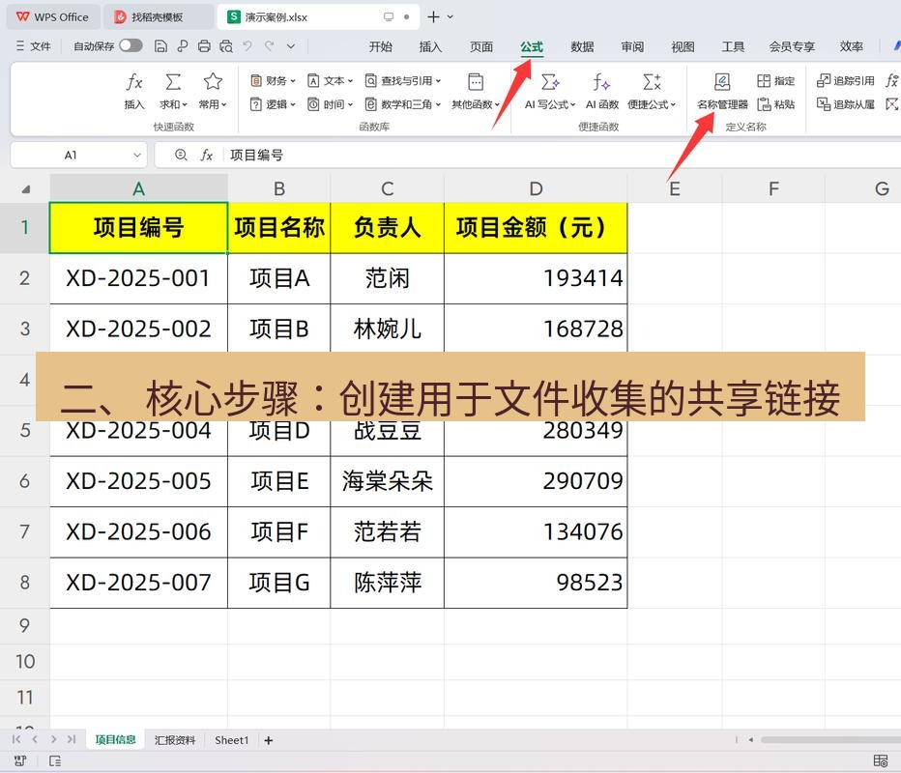Click the 粘贴 paste names button
901x773 pixels.
click(775, 104)
